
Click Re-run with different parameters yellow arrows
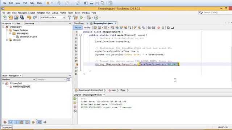coord(75,103)
